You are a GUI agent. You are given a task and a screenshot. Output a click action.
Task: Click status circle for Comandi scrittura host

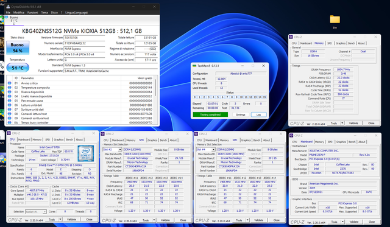point(10,118)
